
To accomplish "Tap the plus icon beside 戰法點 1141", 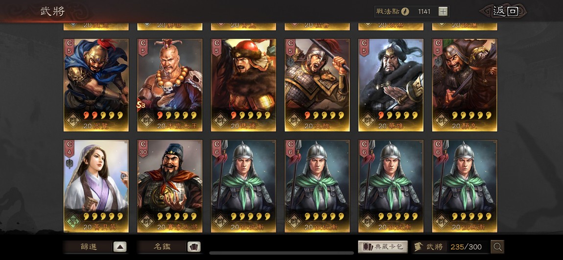I will (443, 11).
